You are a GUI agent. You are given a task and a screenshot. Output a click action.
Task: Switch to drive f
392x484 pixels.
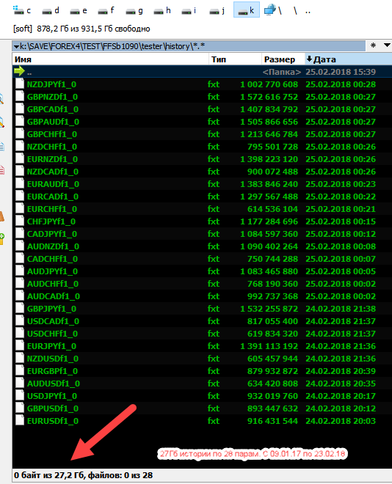click(106, 10)
